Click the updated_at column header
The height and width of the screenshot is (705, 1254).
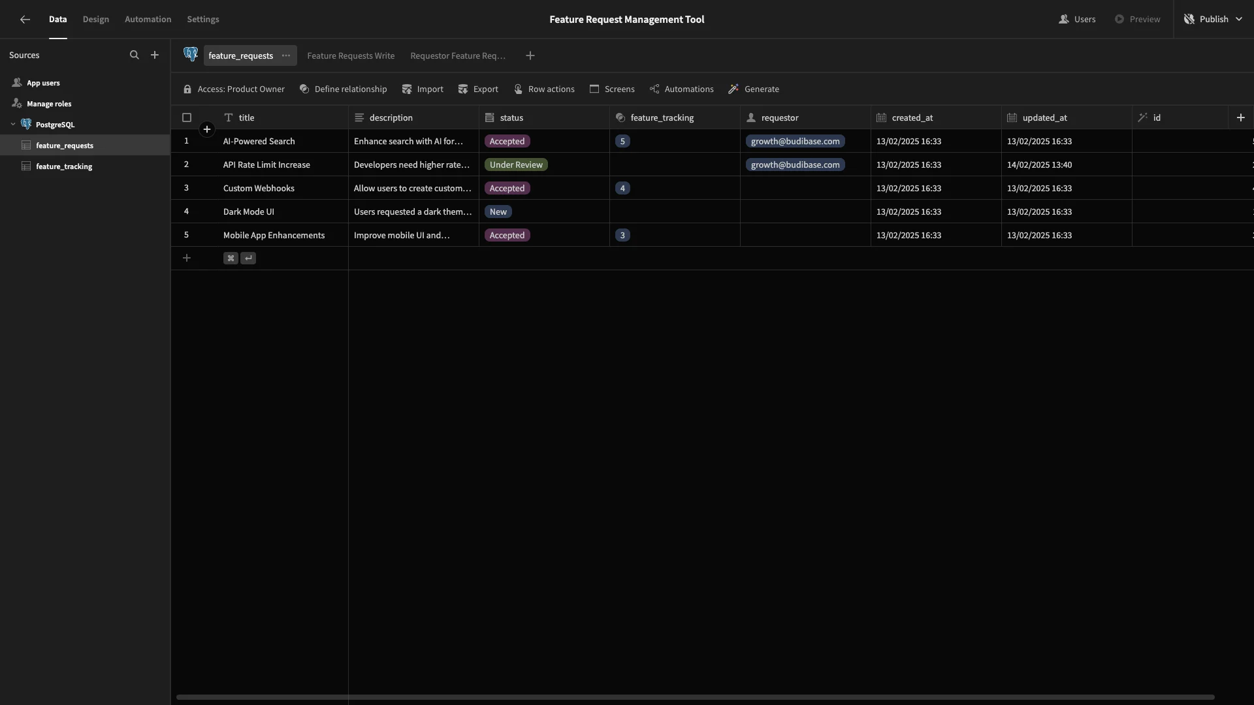tap(1067, 117)
